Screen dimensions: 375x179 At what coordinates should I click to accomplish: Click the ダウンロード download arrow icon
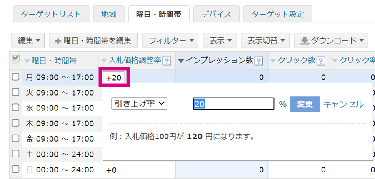[305, 41]
